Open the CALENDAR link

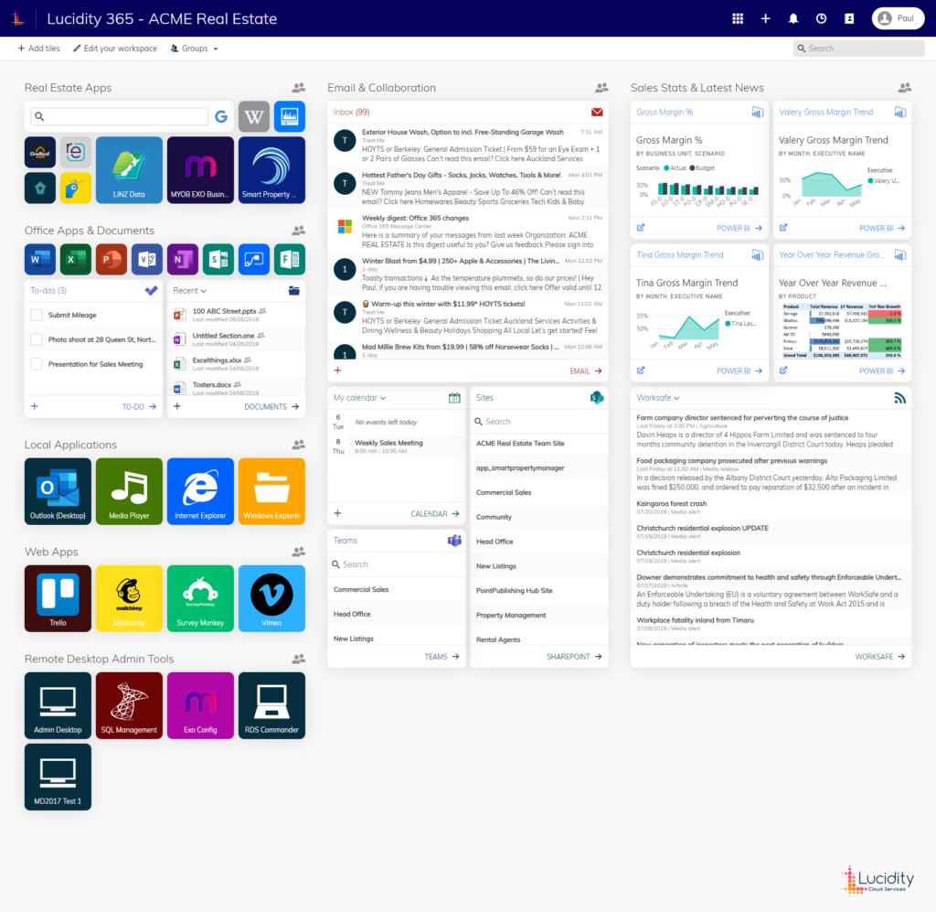(x=435, y=514)
